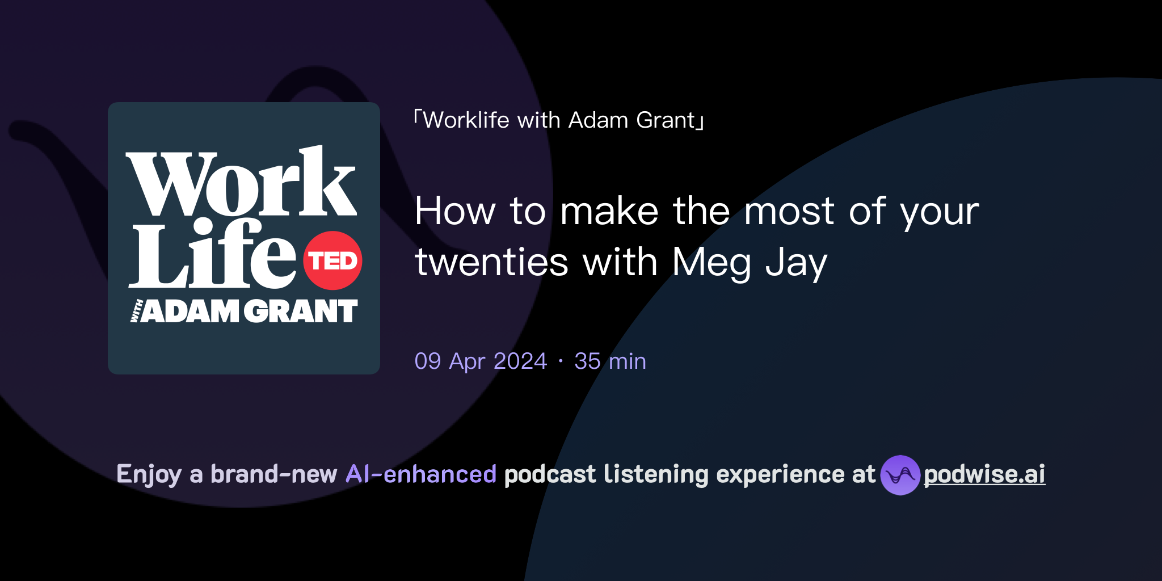This screenshot has height=581, width=1162.
Task: Click the Worklife with Adam Grant show name
Action: [559, 119]
